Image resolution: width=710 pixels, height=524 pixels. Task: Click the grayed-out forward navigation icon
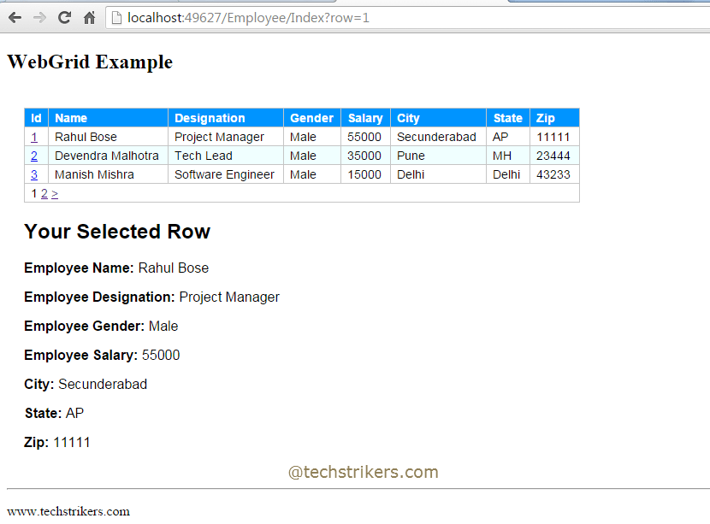(x=39, y=16)
